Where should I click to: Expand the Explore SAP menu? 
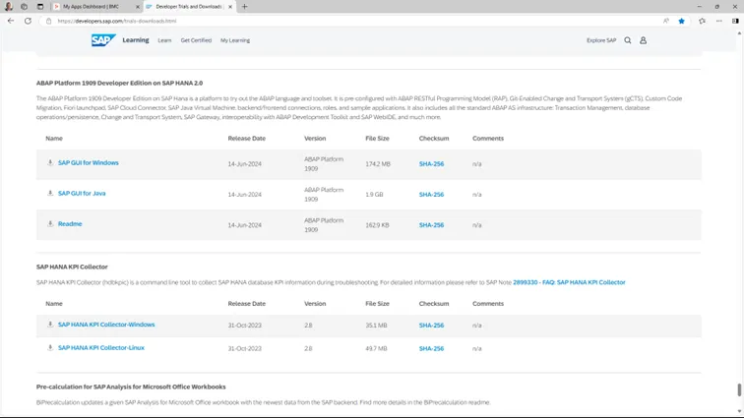[x=601, y=40]
